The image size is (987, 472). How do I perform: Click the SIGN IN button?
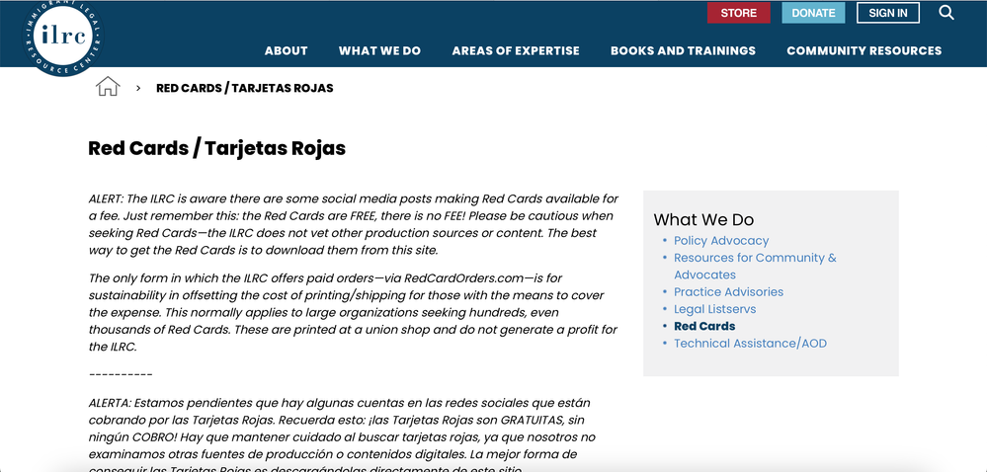887,13
